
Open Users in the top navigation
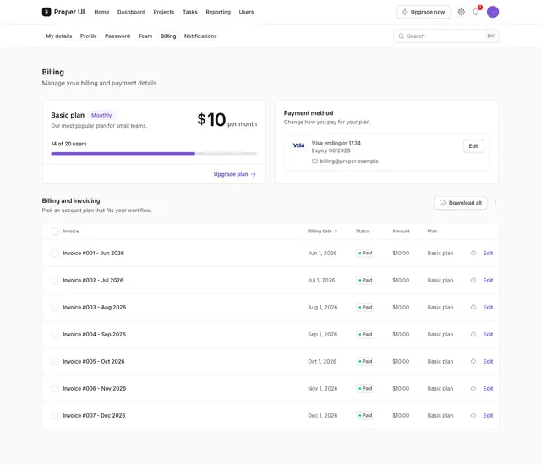pyautogui.click(x=246, y=12)
